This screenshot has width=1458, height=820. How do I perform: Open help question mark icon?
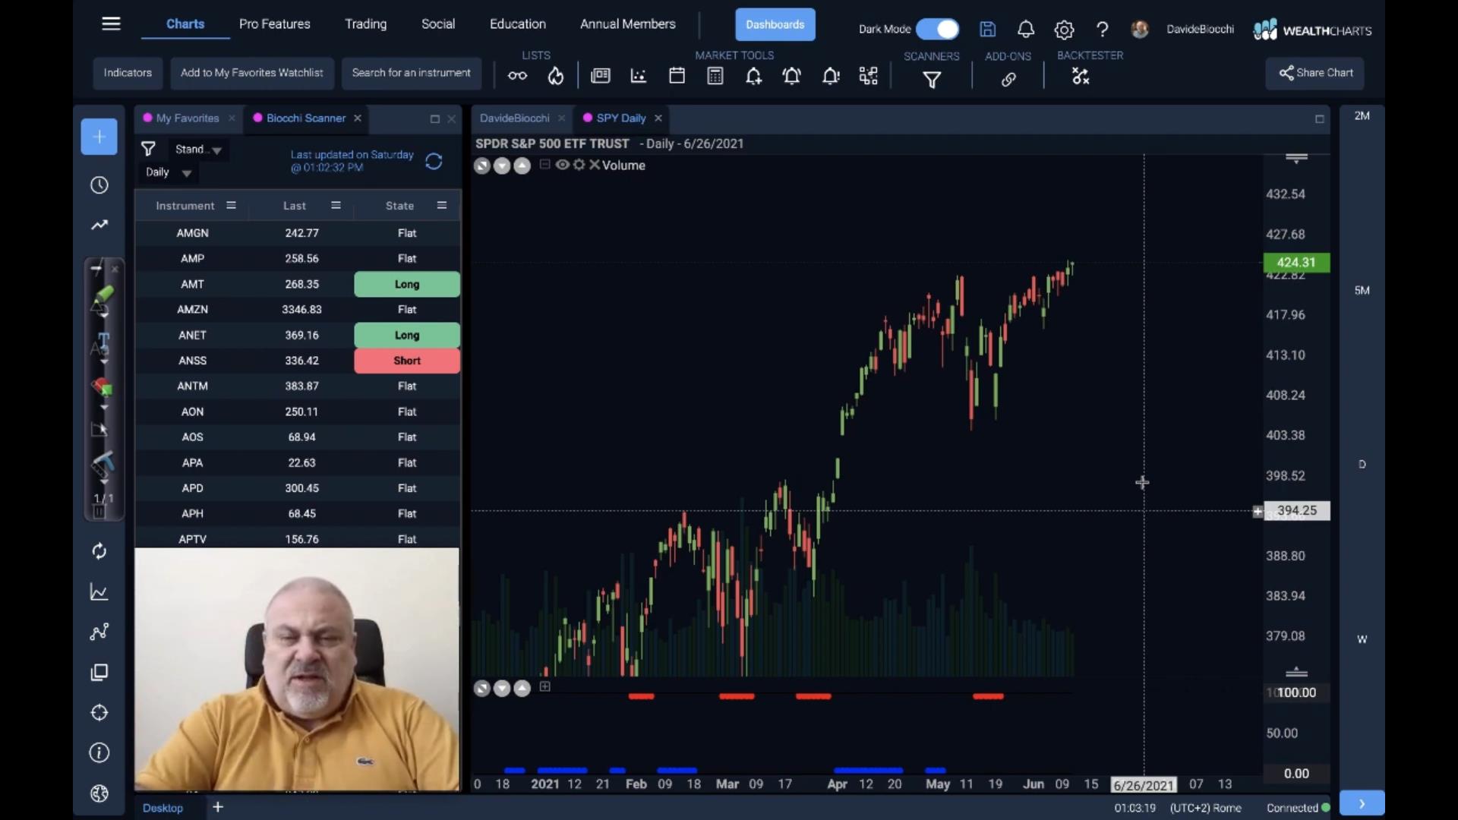click(1102, 30)
